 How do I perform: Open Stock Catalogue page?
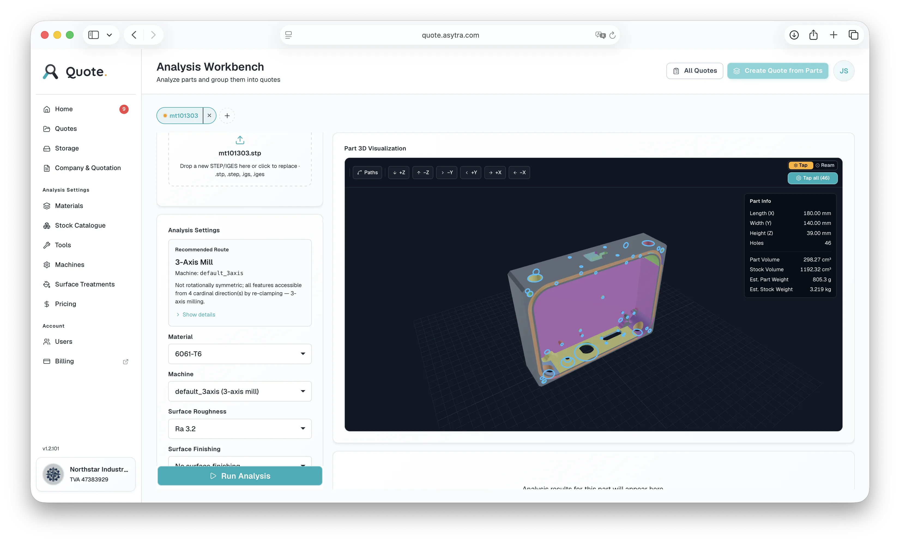pyautogui.click(x=86, y=225)
